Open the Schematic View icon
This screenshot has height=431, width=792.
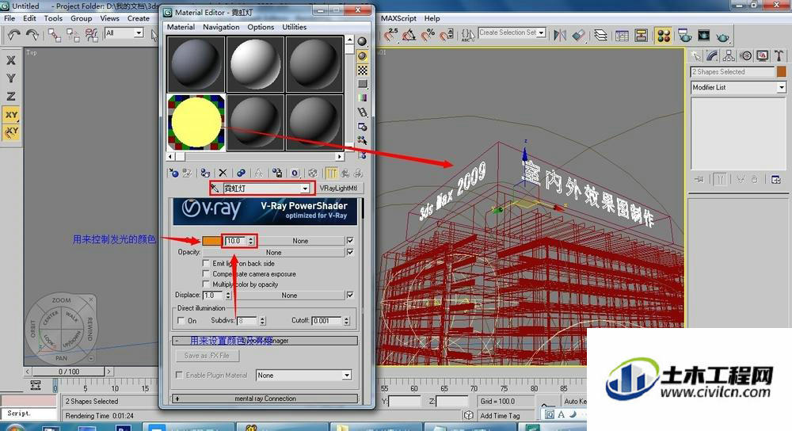click(x=642, y=36)
